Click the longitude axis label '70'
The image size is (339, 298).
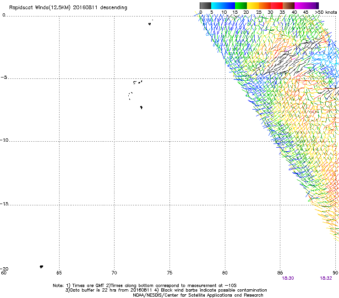pos(114,273)
